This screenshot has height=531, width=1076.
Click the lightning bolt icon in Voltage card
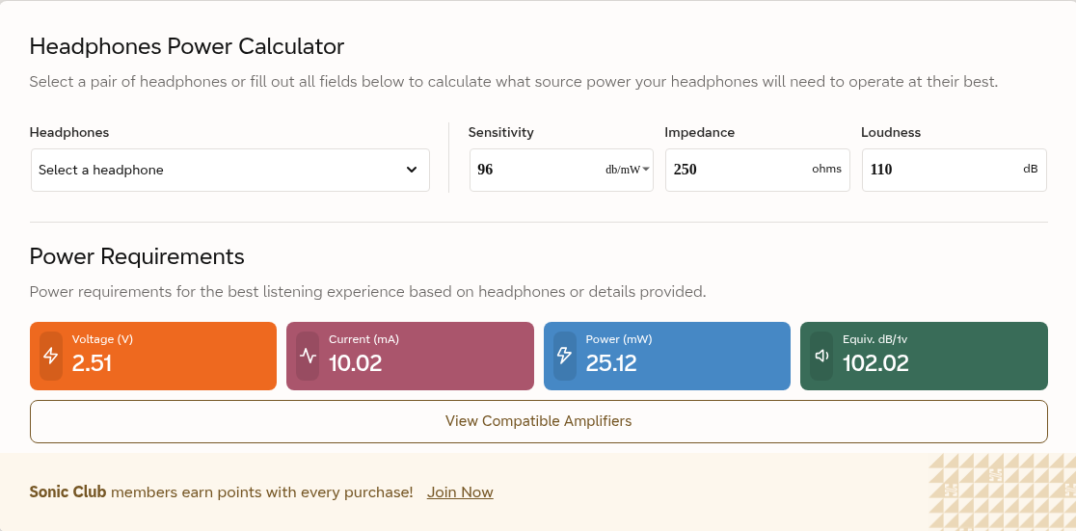tap(51, 356)
